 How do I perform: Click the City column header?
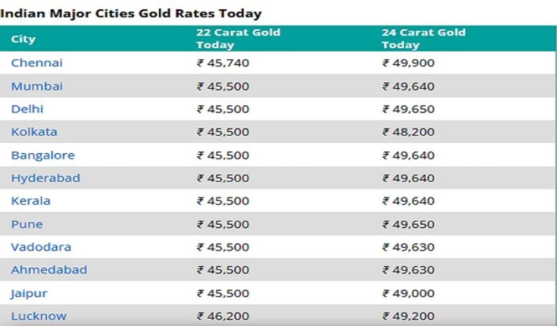[23, 39]
